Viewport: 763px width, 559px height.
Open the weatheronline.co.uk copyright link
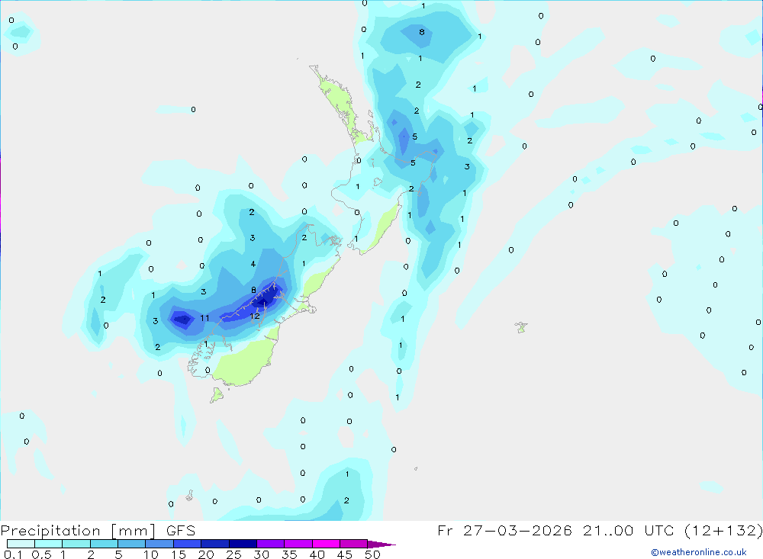[x=698, y=552]
